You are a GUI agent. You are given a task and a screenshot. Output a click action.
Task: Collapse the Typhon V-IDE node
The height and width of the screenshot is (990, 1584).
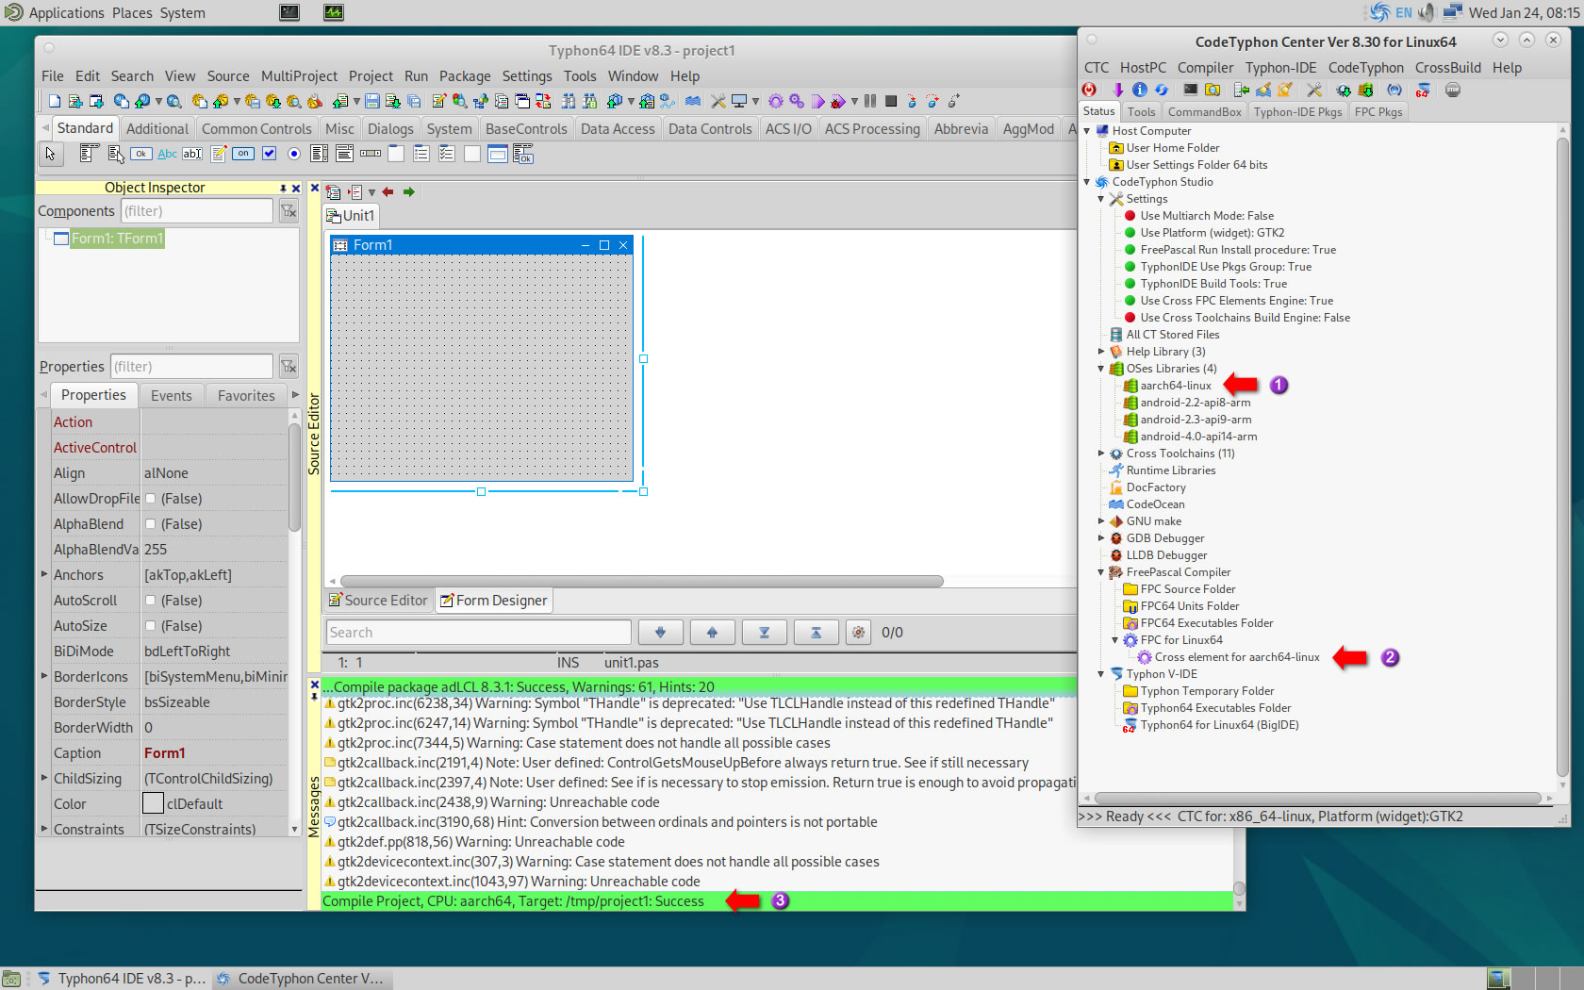click(1100, 674)
